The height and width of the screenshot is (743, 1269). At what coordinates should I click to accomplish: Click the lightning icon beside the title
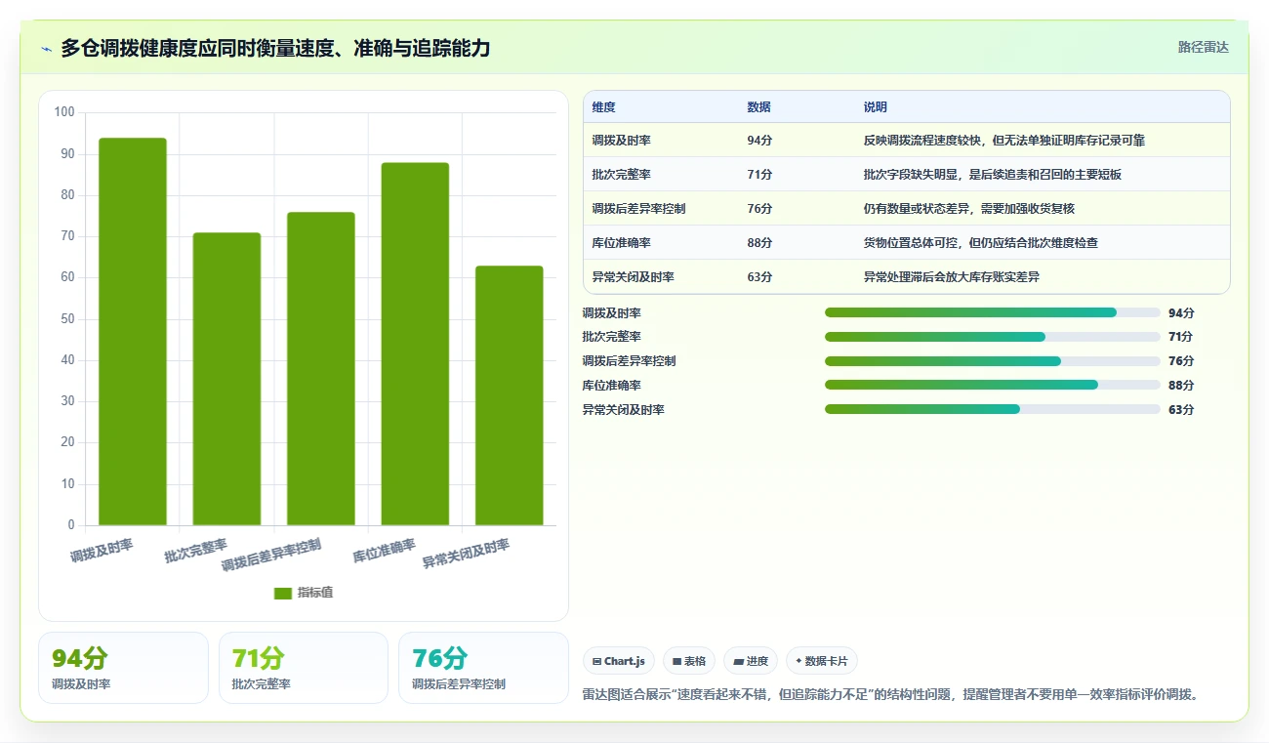pos(47,49)
